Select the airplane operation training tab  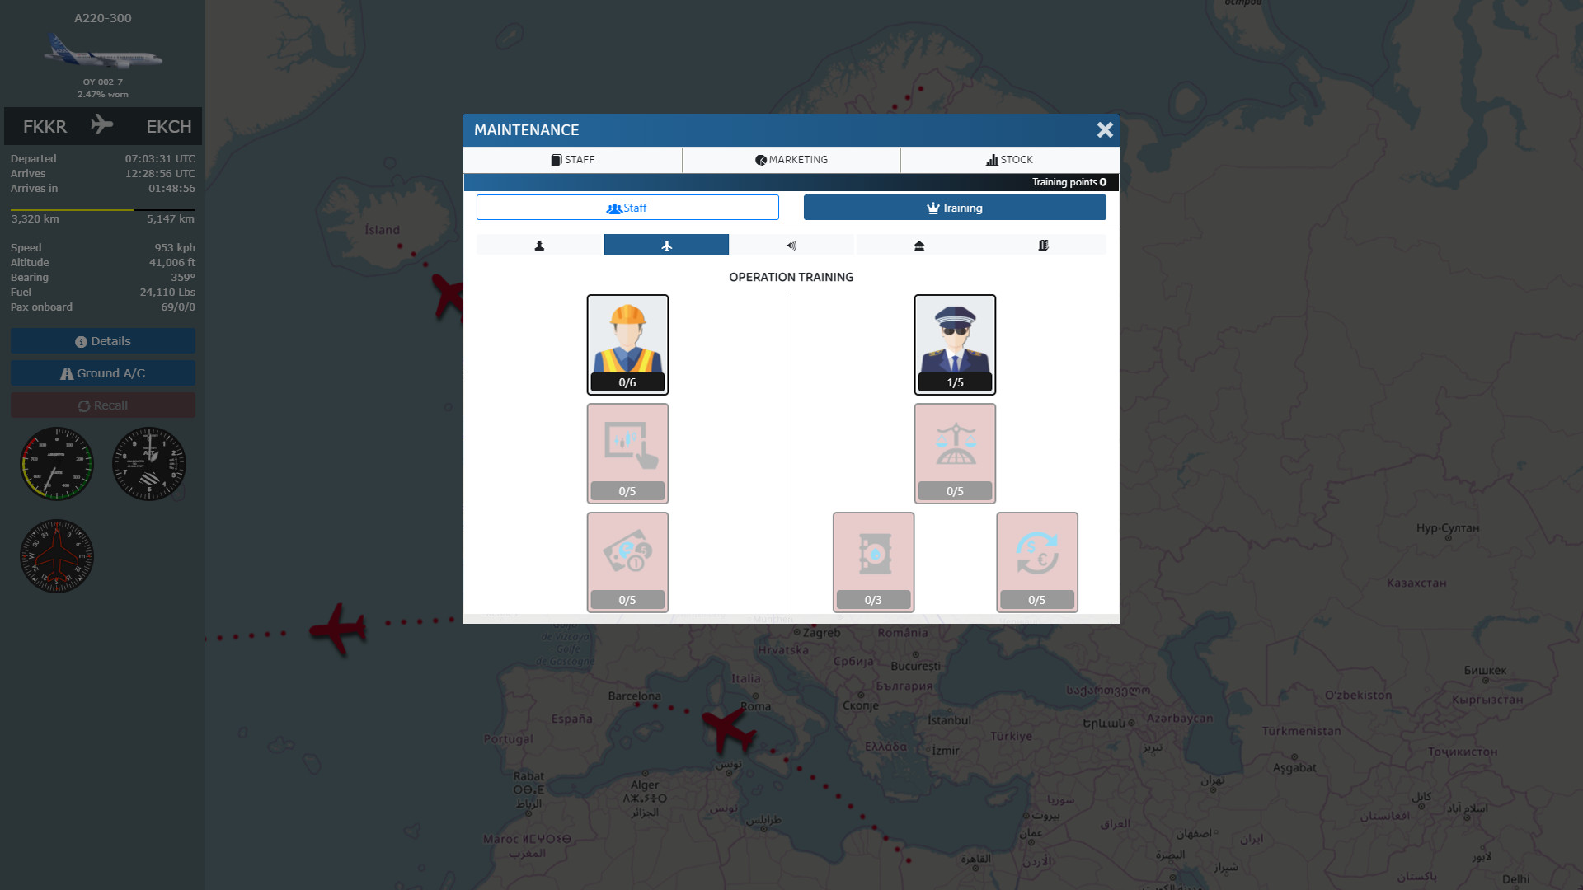click(x=666, y=244)
